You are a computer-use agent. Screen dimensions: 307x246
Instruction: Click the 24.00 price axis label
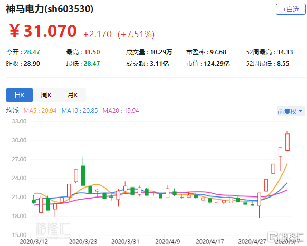19,178
